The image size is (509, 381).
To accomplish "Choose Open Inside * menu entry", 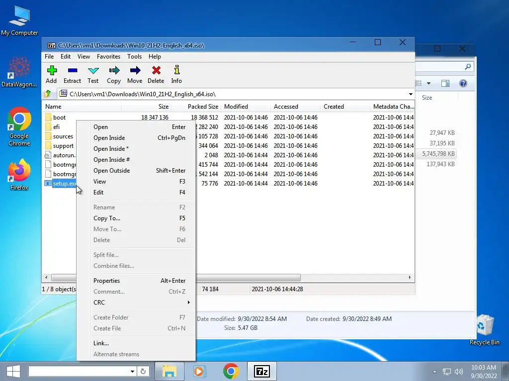I will (x=136, y=149).
